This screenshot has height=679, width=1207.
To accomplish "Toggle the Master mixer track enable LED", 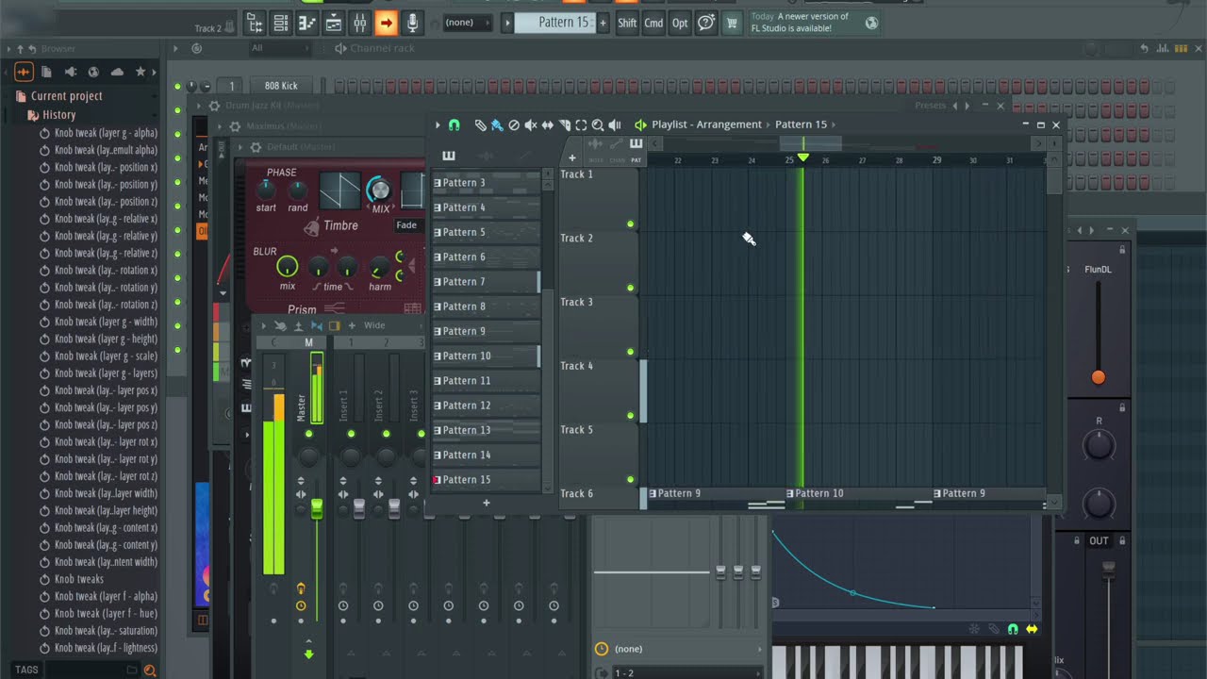I will tap(308, 434).
